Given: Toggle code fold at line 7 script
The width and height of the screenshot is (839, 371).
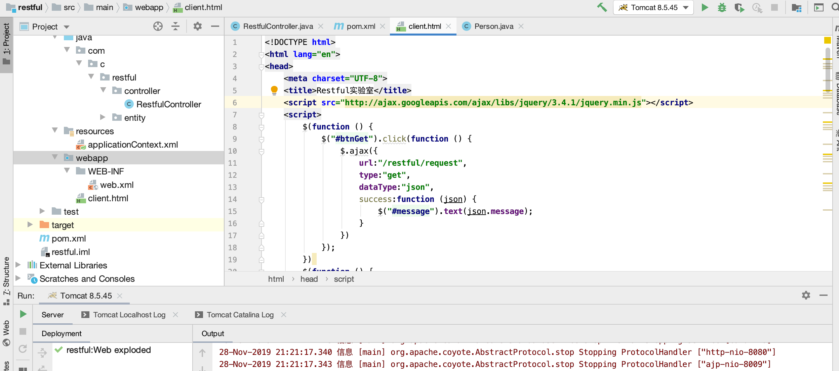Looking at the screenshot, I should [x=262, y=115].
